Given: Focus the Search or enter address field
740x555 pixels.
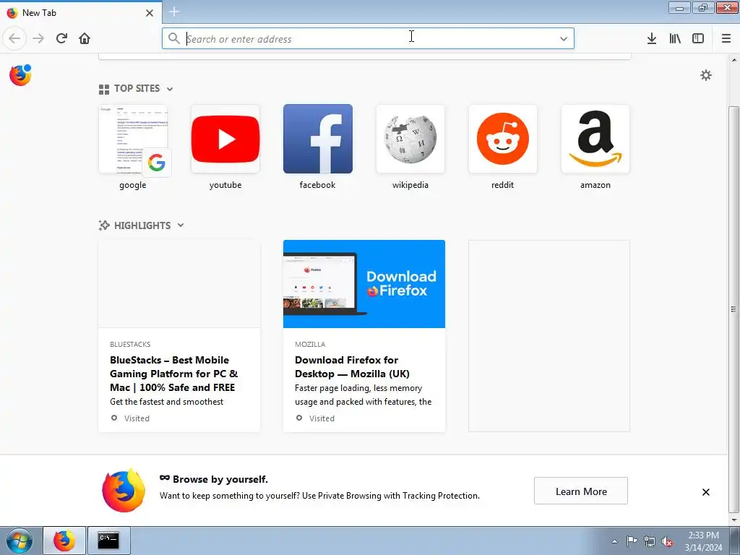Looking at the screenshot, I should [x=368, y=38].
